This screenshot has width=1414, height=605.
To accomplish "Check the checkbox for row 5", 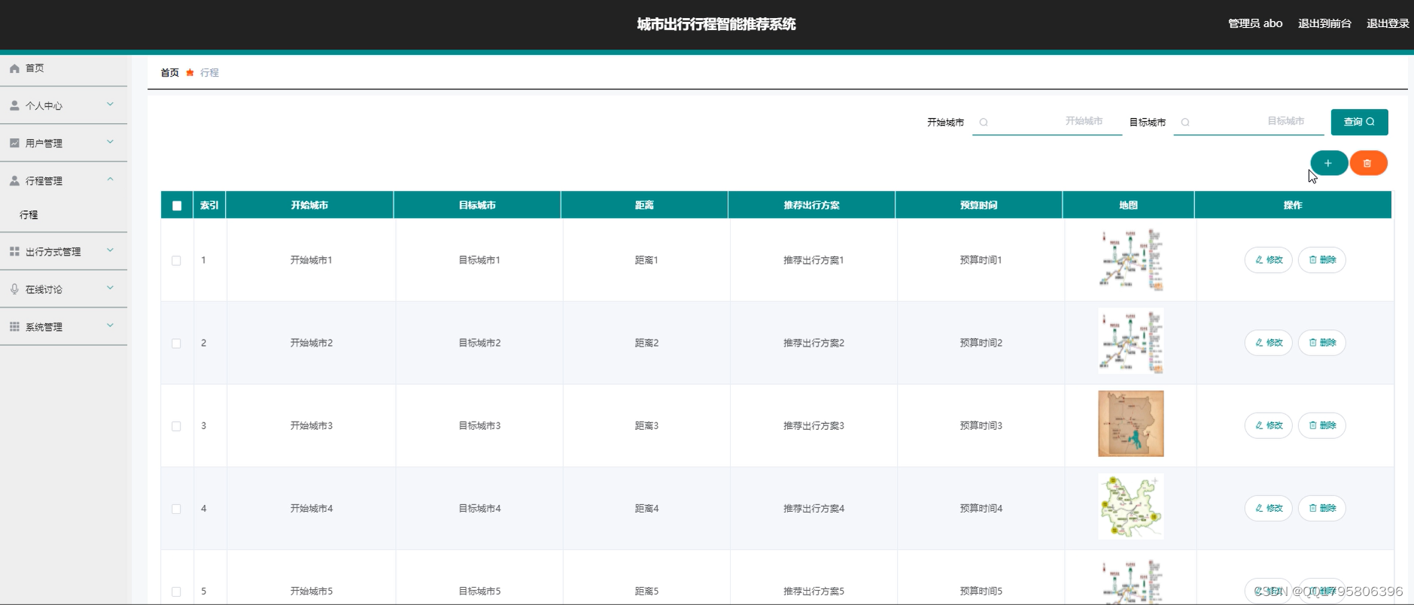I will coord(176,591).
